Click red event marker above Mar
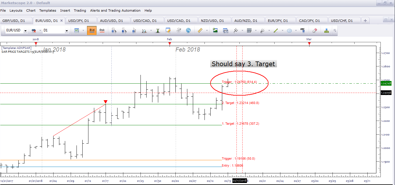This screenshot has height=185, width=395. click(x=309, y=44)
